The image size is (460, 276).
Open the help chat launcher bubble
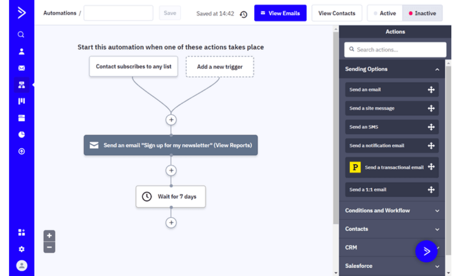point(426,251)
